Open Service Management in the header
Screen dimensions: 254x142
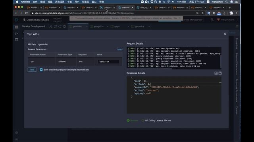pyautogui.click(x=192, y=20)
